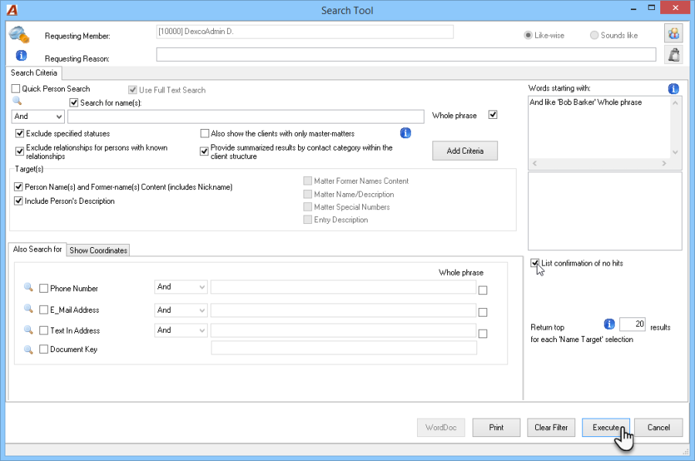Click the magnifier icon for Text In Address
This screenshot has width=695, height=461.
pos(29,330)
